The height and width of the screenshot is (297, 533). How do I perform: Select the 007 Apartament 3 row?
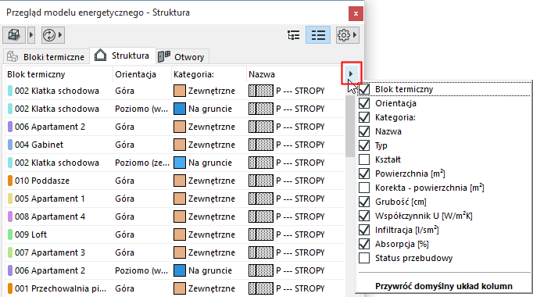pyautogui.click(x=175, y=252)
